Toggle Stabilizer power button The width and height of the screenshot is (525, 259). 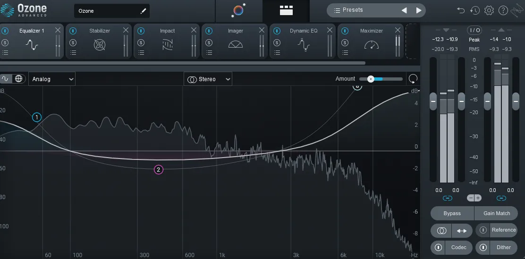click(x=73, y=31)
